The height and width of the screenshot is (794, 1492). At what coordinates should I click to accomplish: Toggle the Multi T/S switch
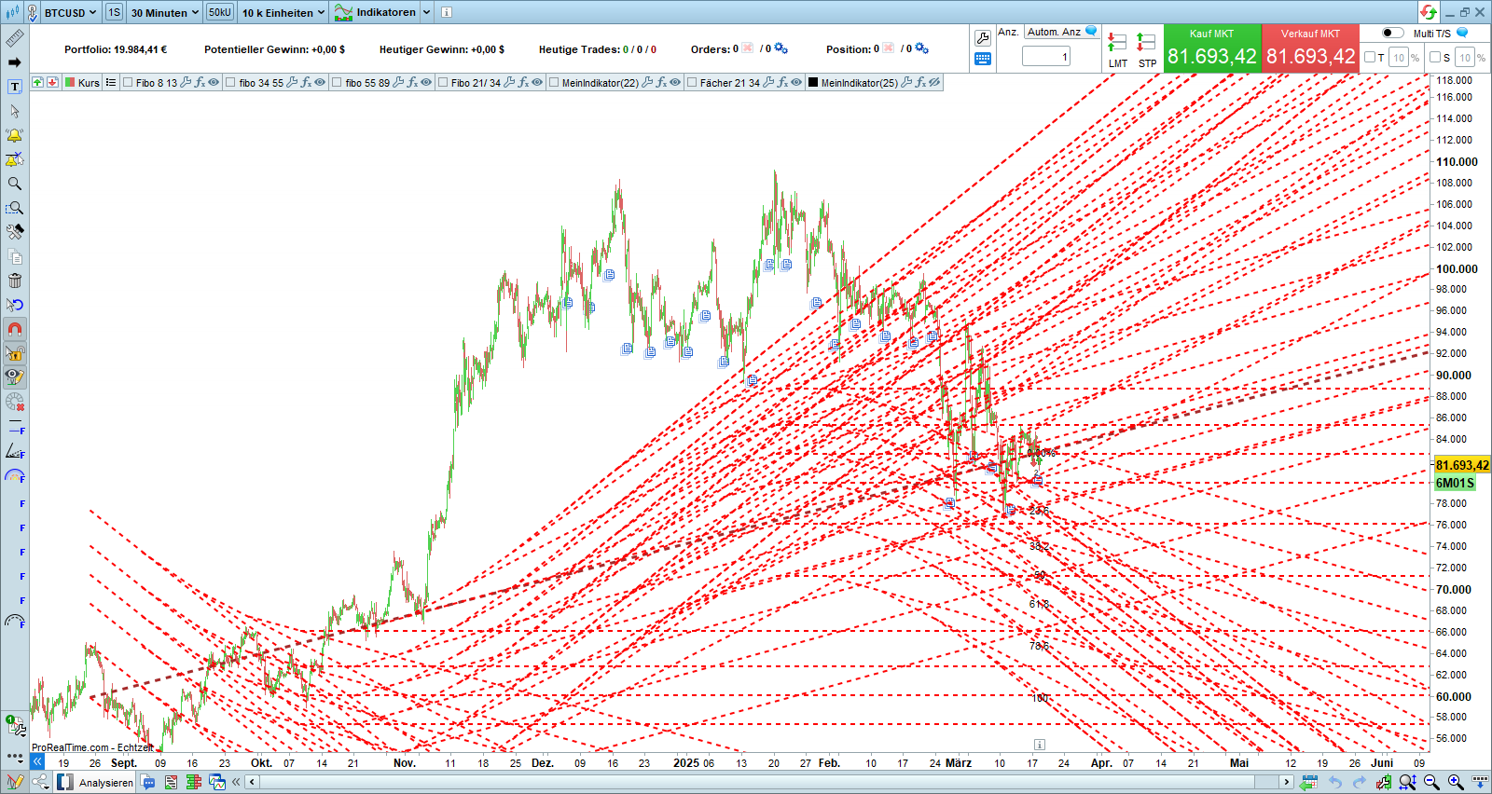click(1392, 33)
